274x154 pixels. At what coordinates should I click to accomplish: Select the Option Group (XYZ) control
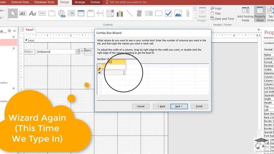91,13
